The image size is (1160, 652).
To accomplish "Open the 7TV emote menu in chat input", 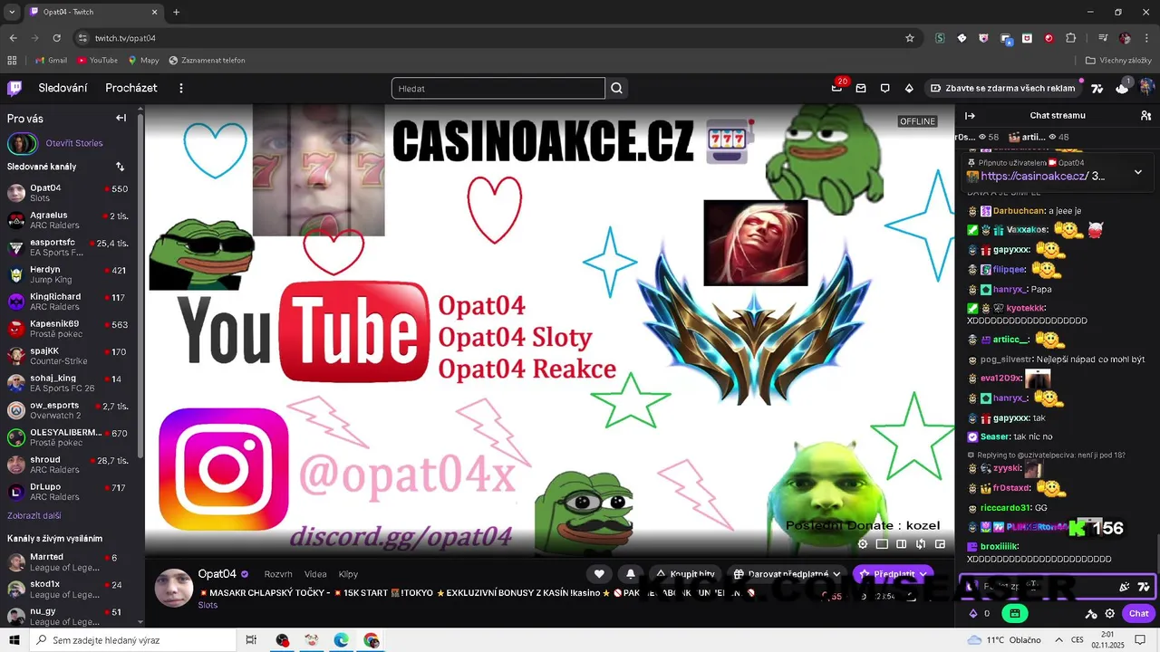I will 1144,587.
